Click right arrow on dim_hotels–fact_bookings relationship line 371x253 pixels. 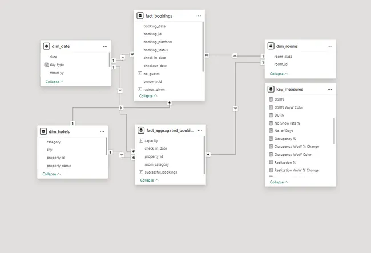pos(121,108)
